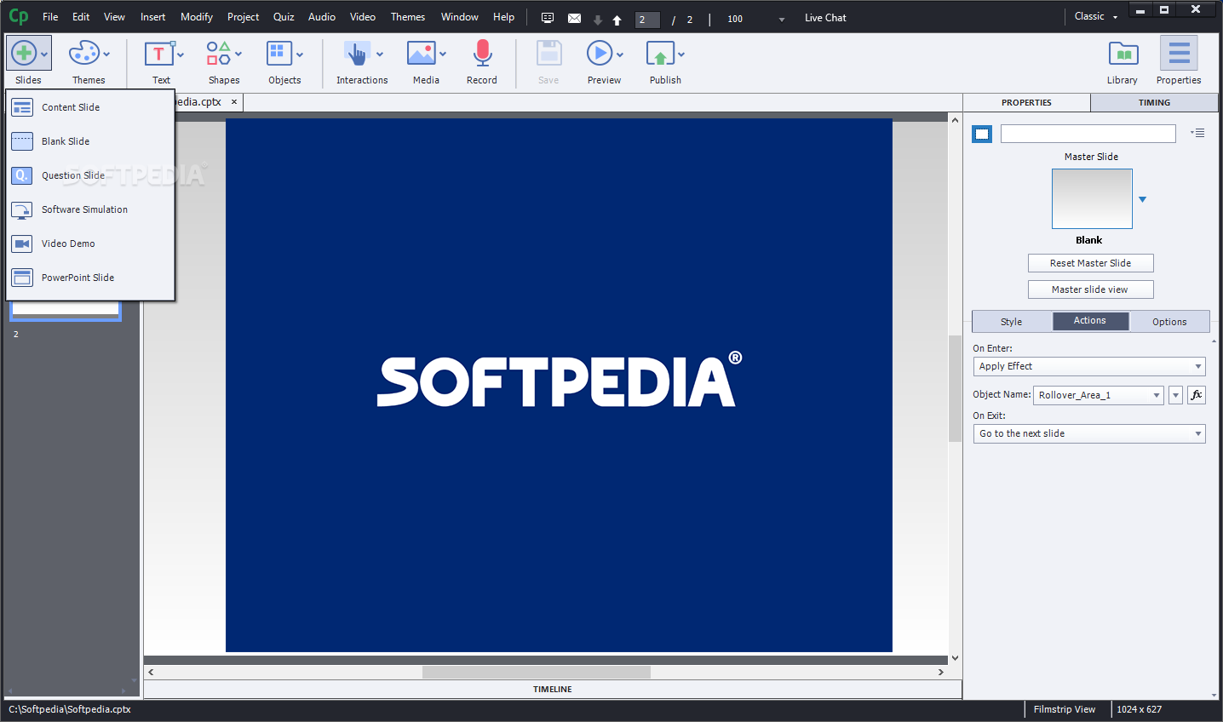The height and width of the screenshot is (722, 1223).
Task: Open the Window menu
Action: pyautogui.click(x=460, y=17)
